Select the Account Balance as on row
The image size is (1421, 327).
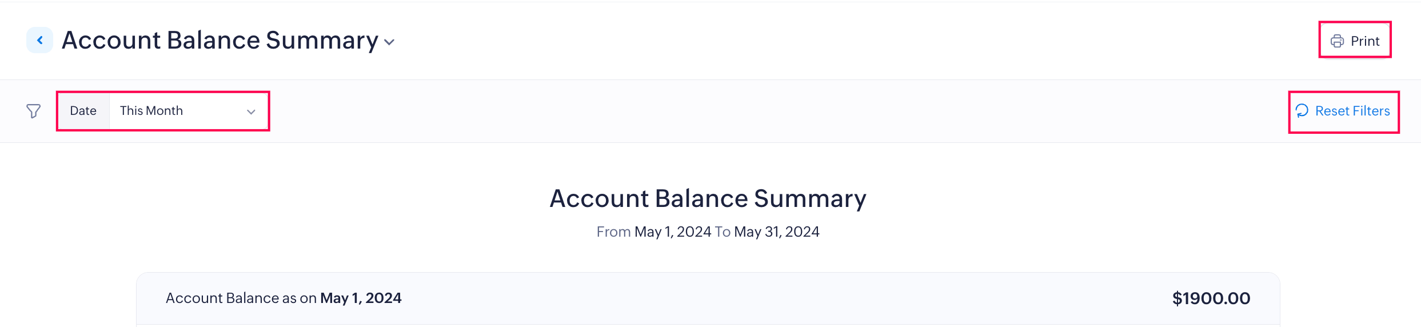pos(708,298)
